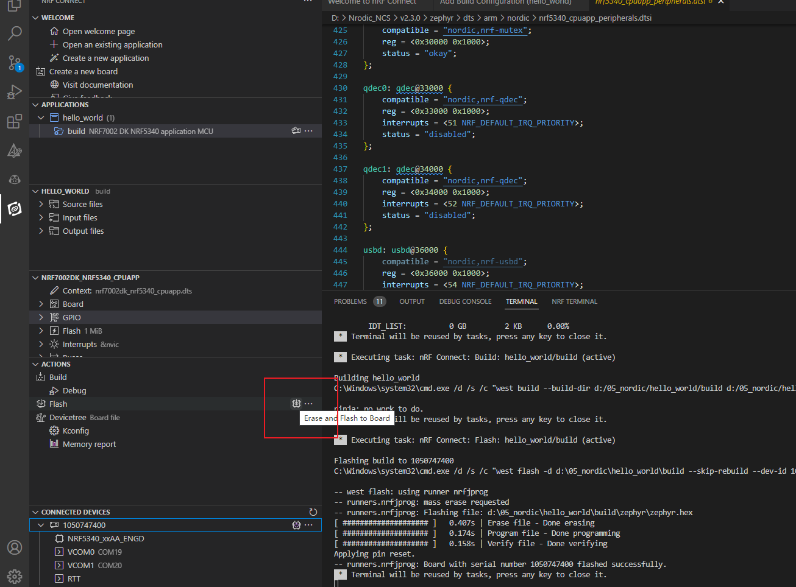The width and height of the screenshot is (796, 587).
Task: Select the TERMINAL panel tab
Action: [x=522, y=301]
